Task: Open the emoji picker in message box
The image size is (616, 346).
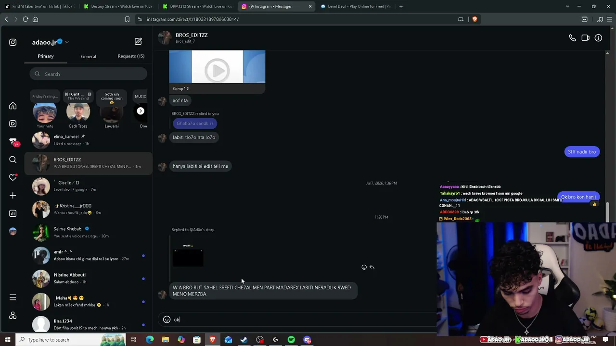Action: (x=167, y=320)
